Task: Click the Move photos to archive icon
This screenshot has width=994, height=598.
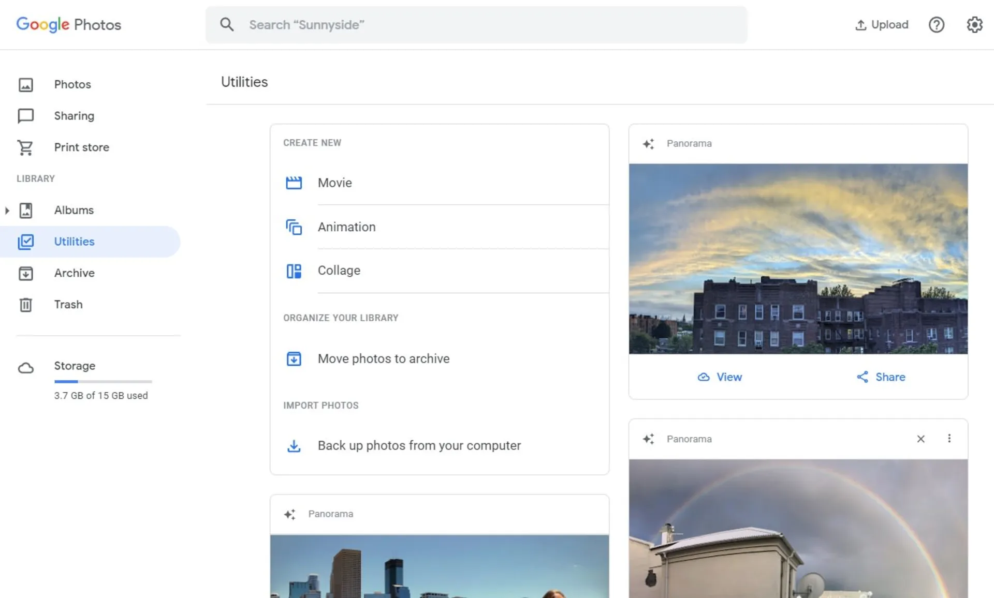Action: (294, 358)
